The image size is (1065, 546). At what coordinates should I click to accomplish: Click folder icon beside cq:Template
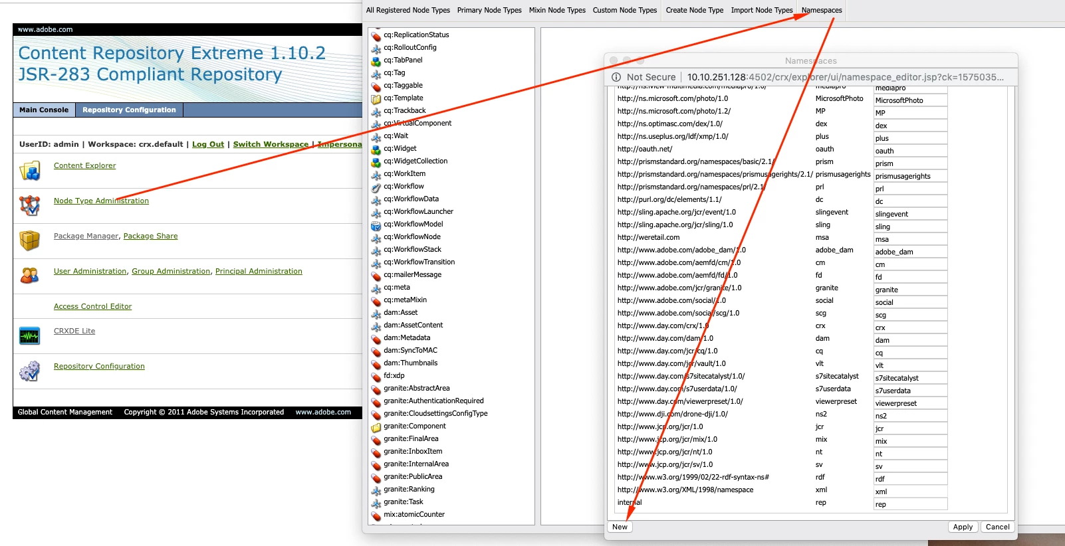[x=376, y=98]
